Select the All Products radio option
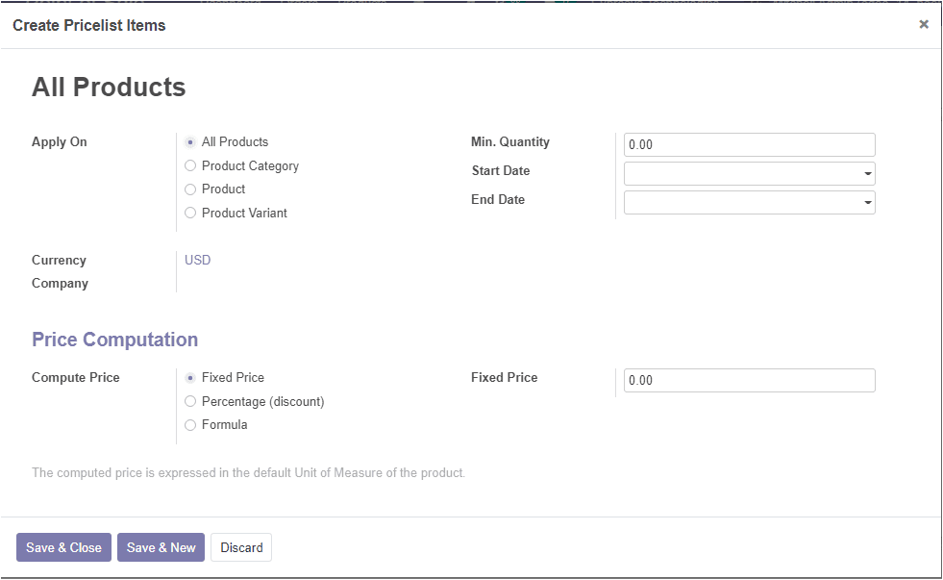The width and height of the screenshot is (943, 580). [190, 142]
